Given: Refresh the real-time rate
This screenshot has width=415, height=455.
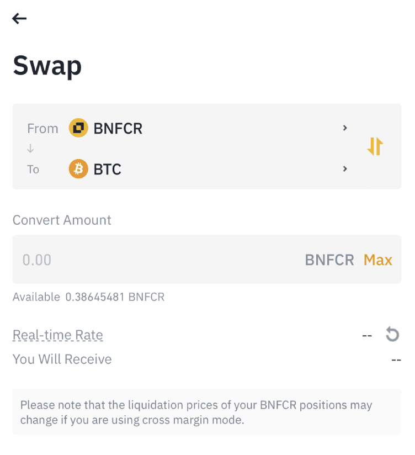Looking at the screenshot, I should (x=392, y=335).
